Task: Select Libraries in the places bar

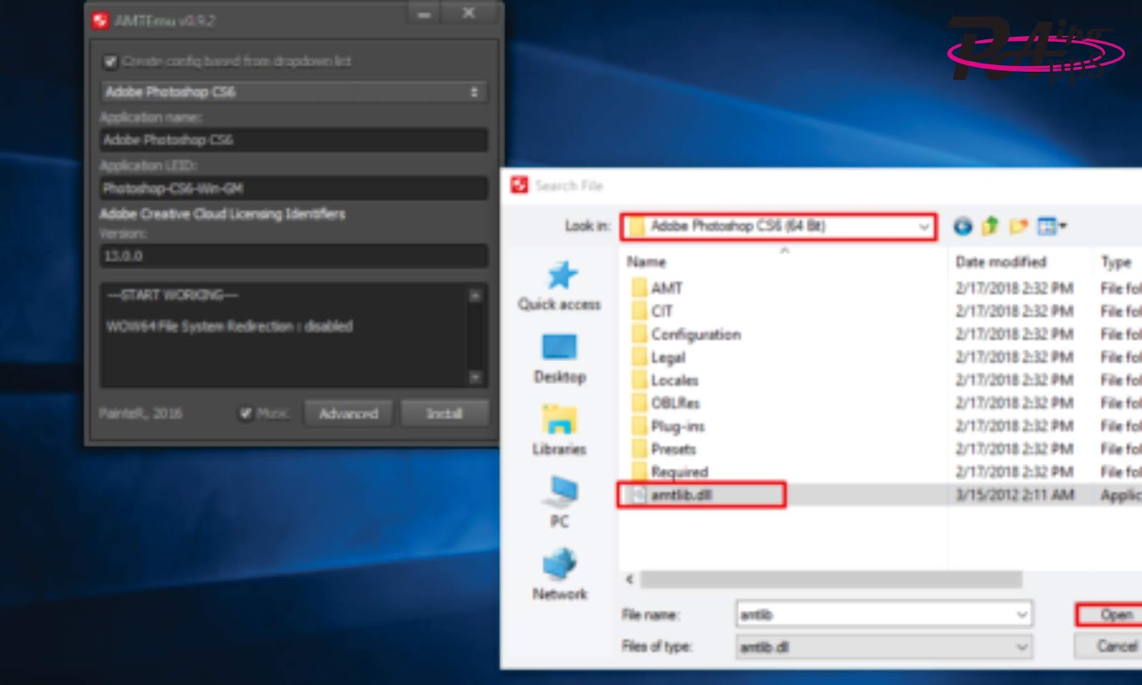Action: coord(560,430)
